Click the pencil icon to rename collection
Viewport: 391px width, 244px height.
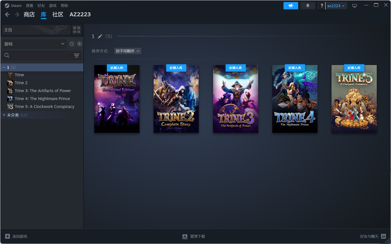click(100, 37)
